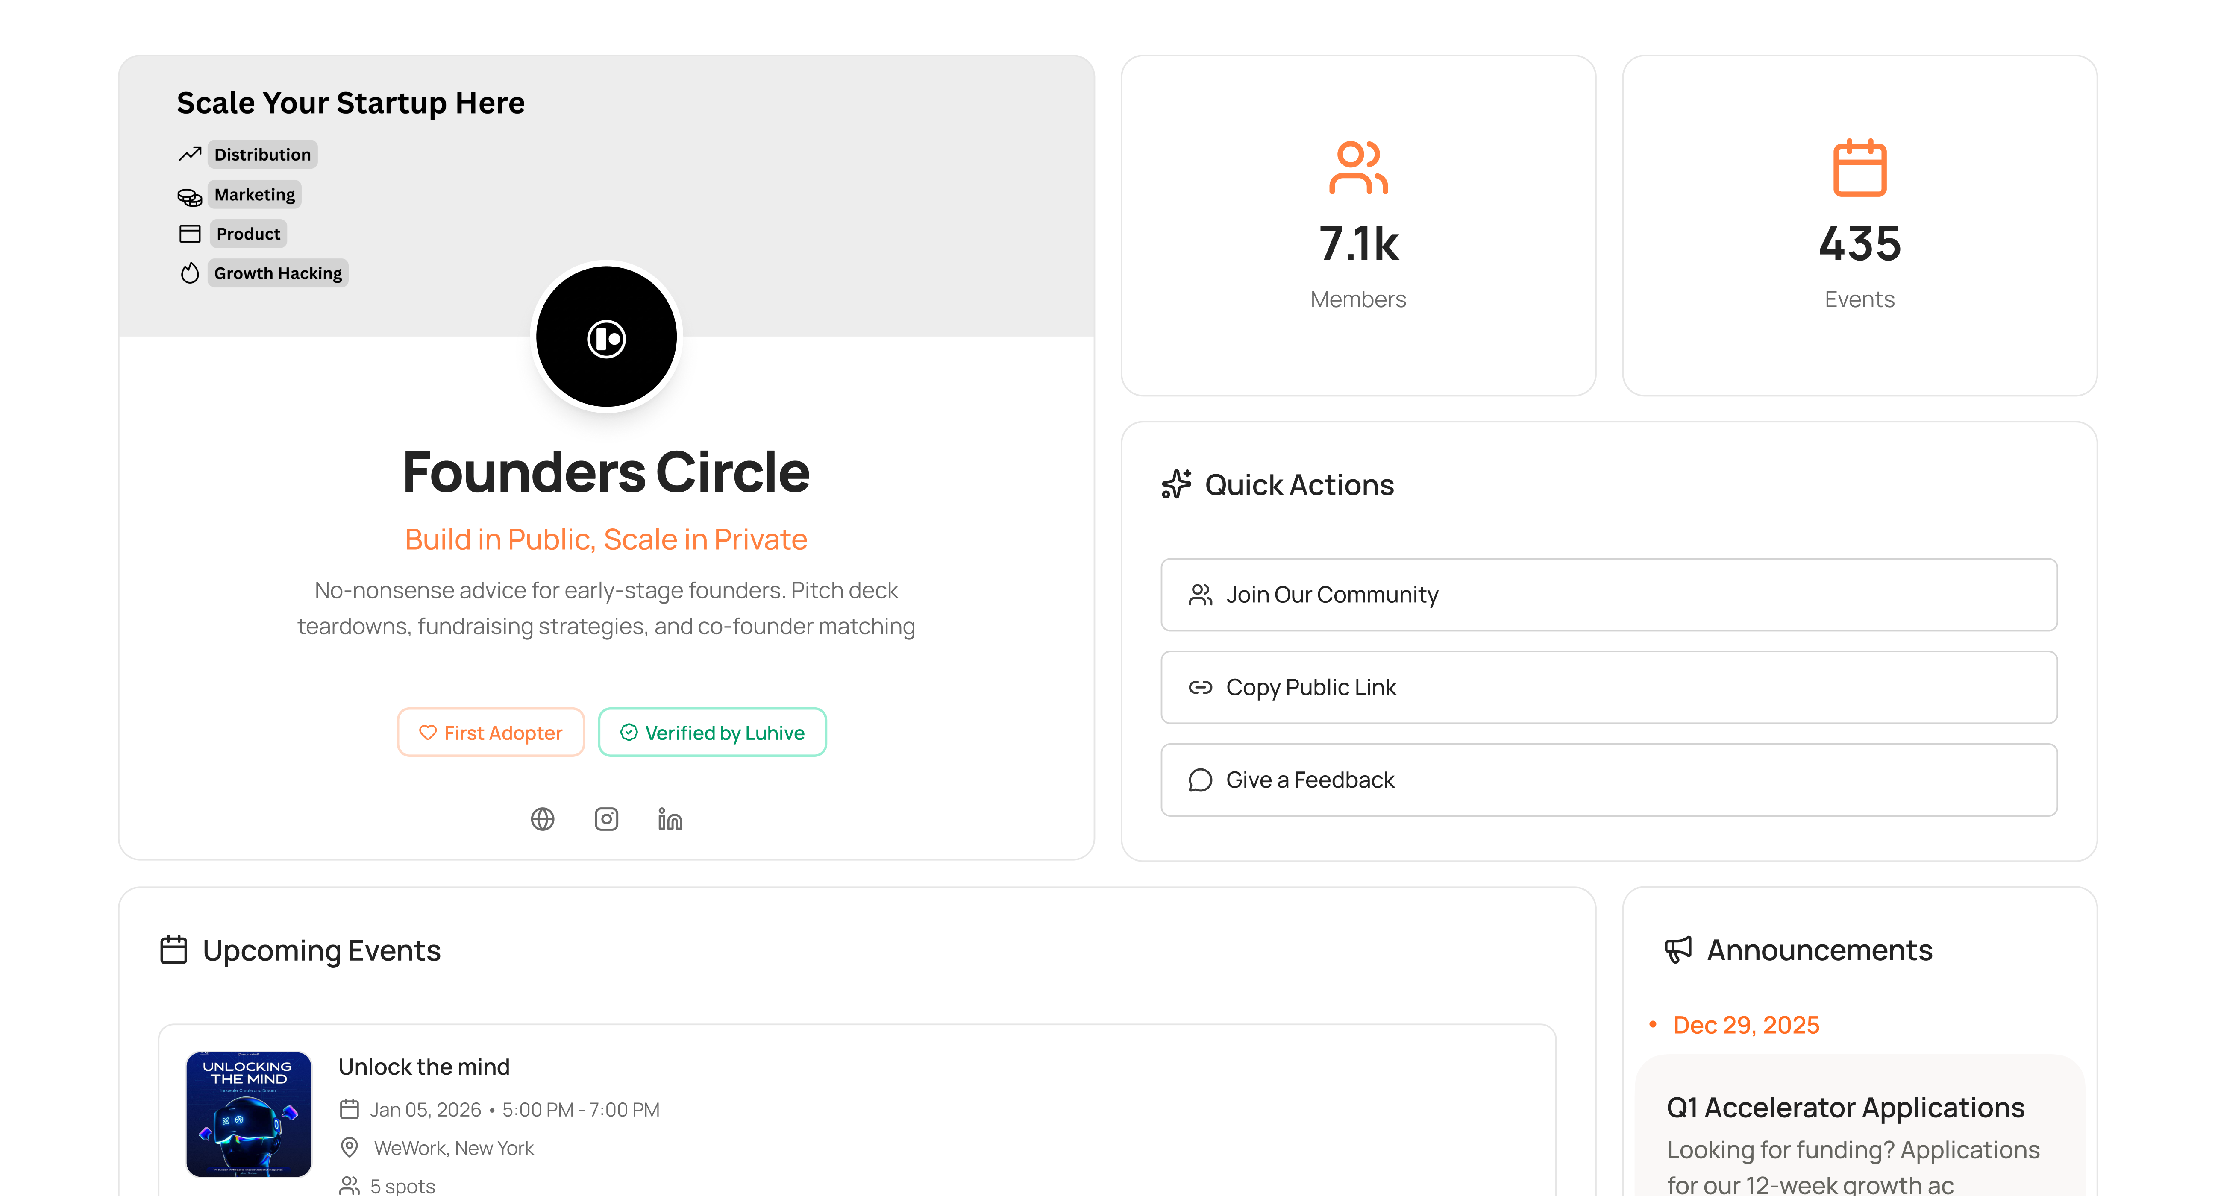The width and height of the screenshot is (2215, 1196).
Task: Open the Instagram profile icon
Action: [606, 818]
